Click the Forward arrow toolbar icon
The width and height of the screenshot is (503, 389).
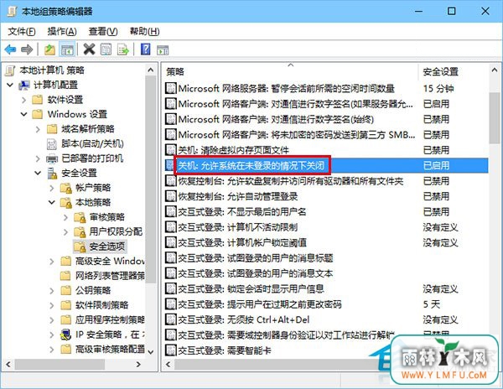coord(27,49)
